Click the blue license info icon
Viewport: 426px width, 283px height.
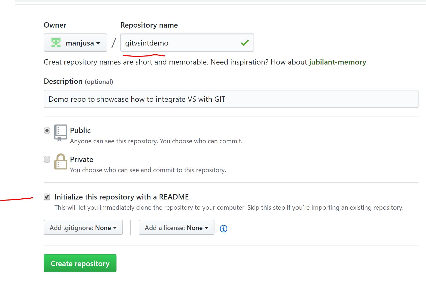pyautogui.click(x=223, y=228)
